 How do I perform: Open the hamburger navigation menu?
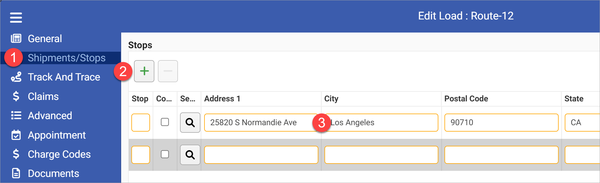click(x=16, y=17)
